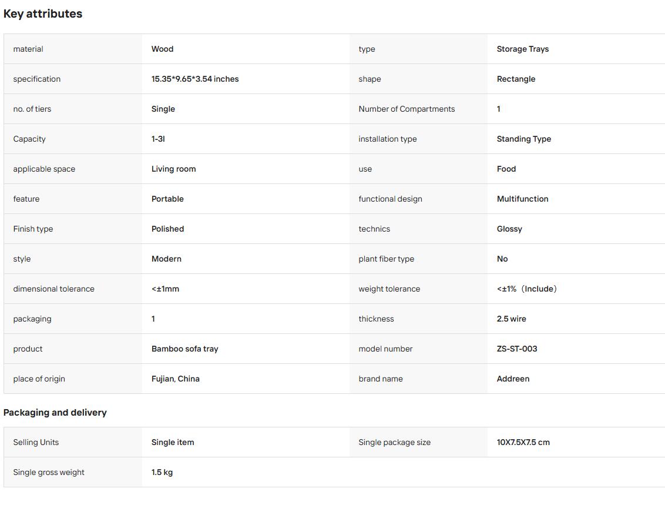The width and height of the screenshot is (665, 505).
Task: Select the 2.5 wire thickness value
Action: (511, 319)
